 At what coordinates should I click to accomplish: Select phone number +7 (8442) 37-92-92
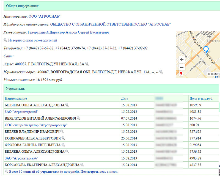pyautogui.click(x=133, y=48)
